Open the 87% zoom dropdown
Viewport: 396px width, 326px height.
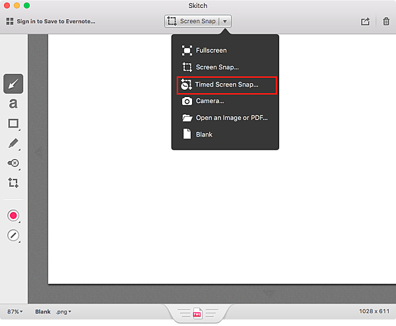[15, 311]
